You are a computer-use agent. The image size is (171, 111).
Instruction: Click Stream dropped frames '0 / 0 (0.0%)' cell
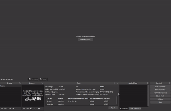pos(72,101)
